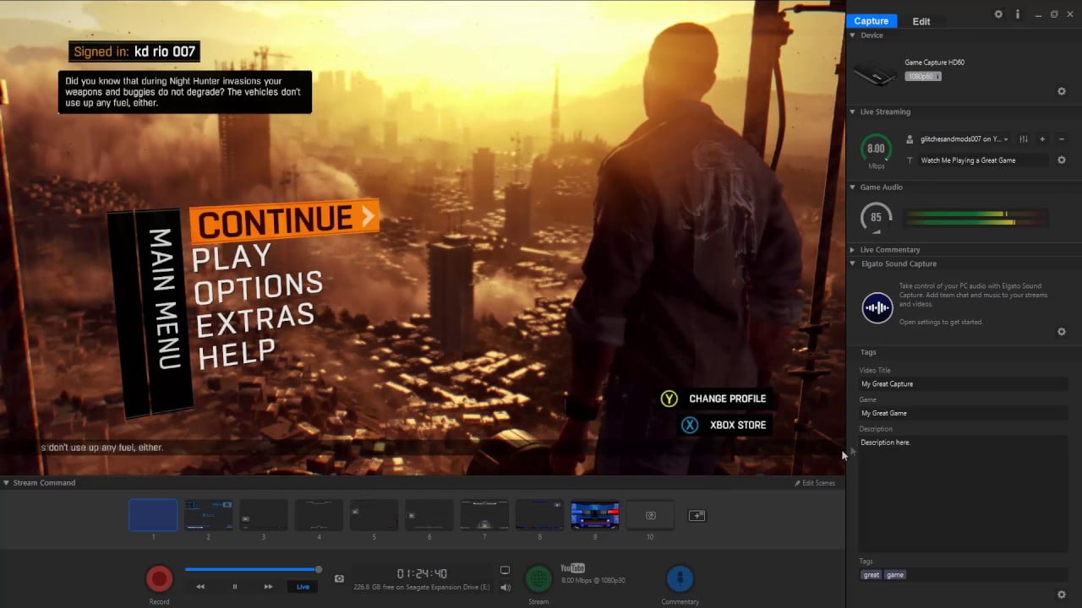This screenshot has width=1082, height=608.
Task: Open Tags section settings gear at bottom
Action: (1062, 594)
